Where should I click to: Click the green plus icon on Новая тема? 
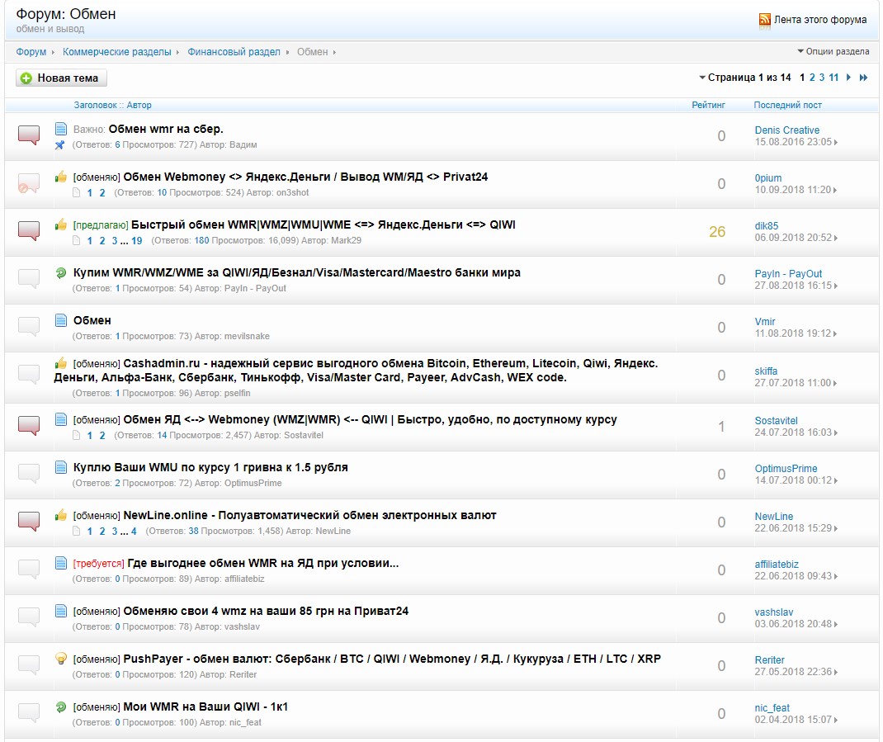tap(26, 78)
